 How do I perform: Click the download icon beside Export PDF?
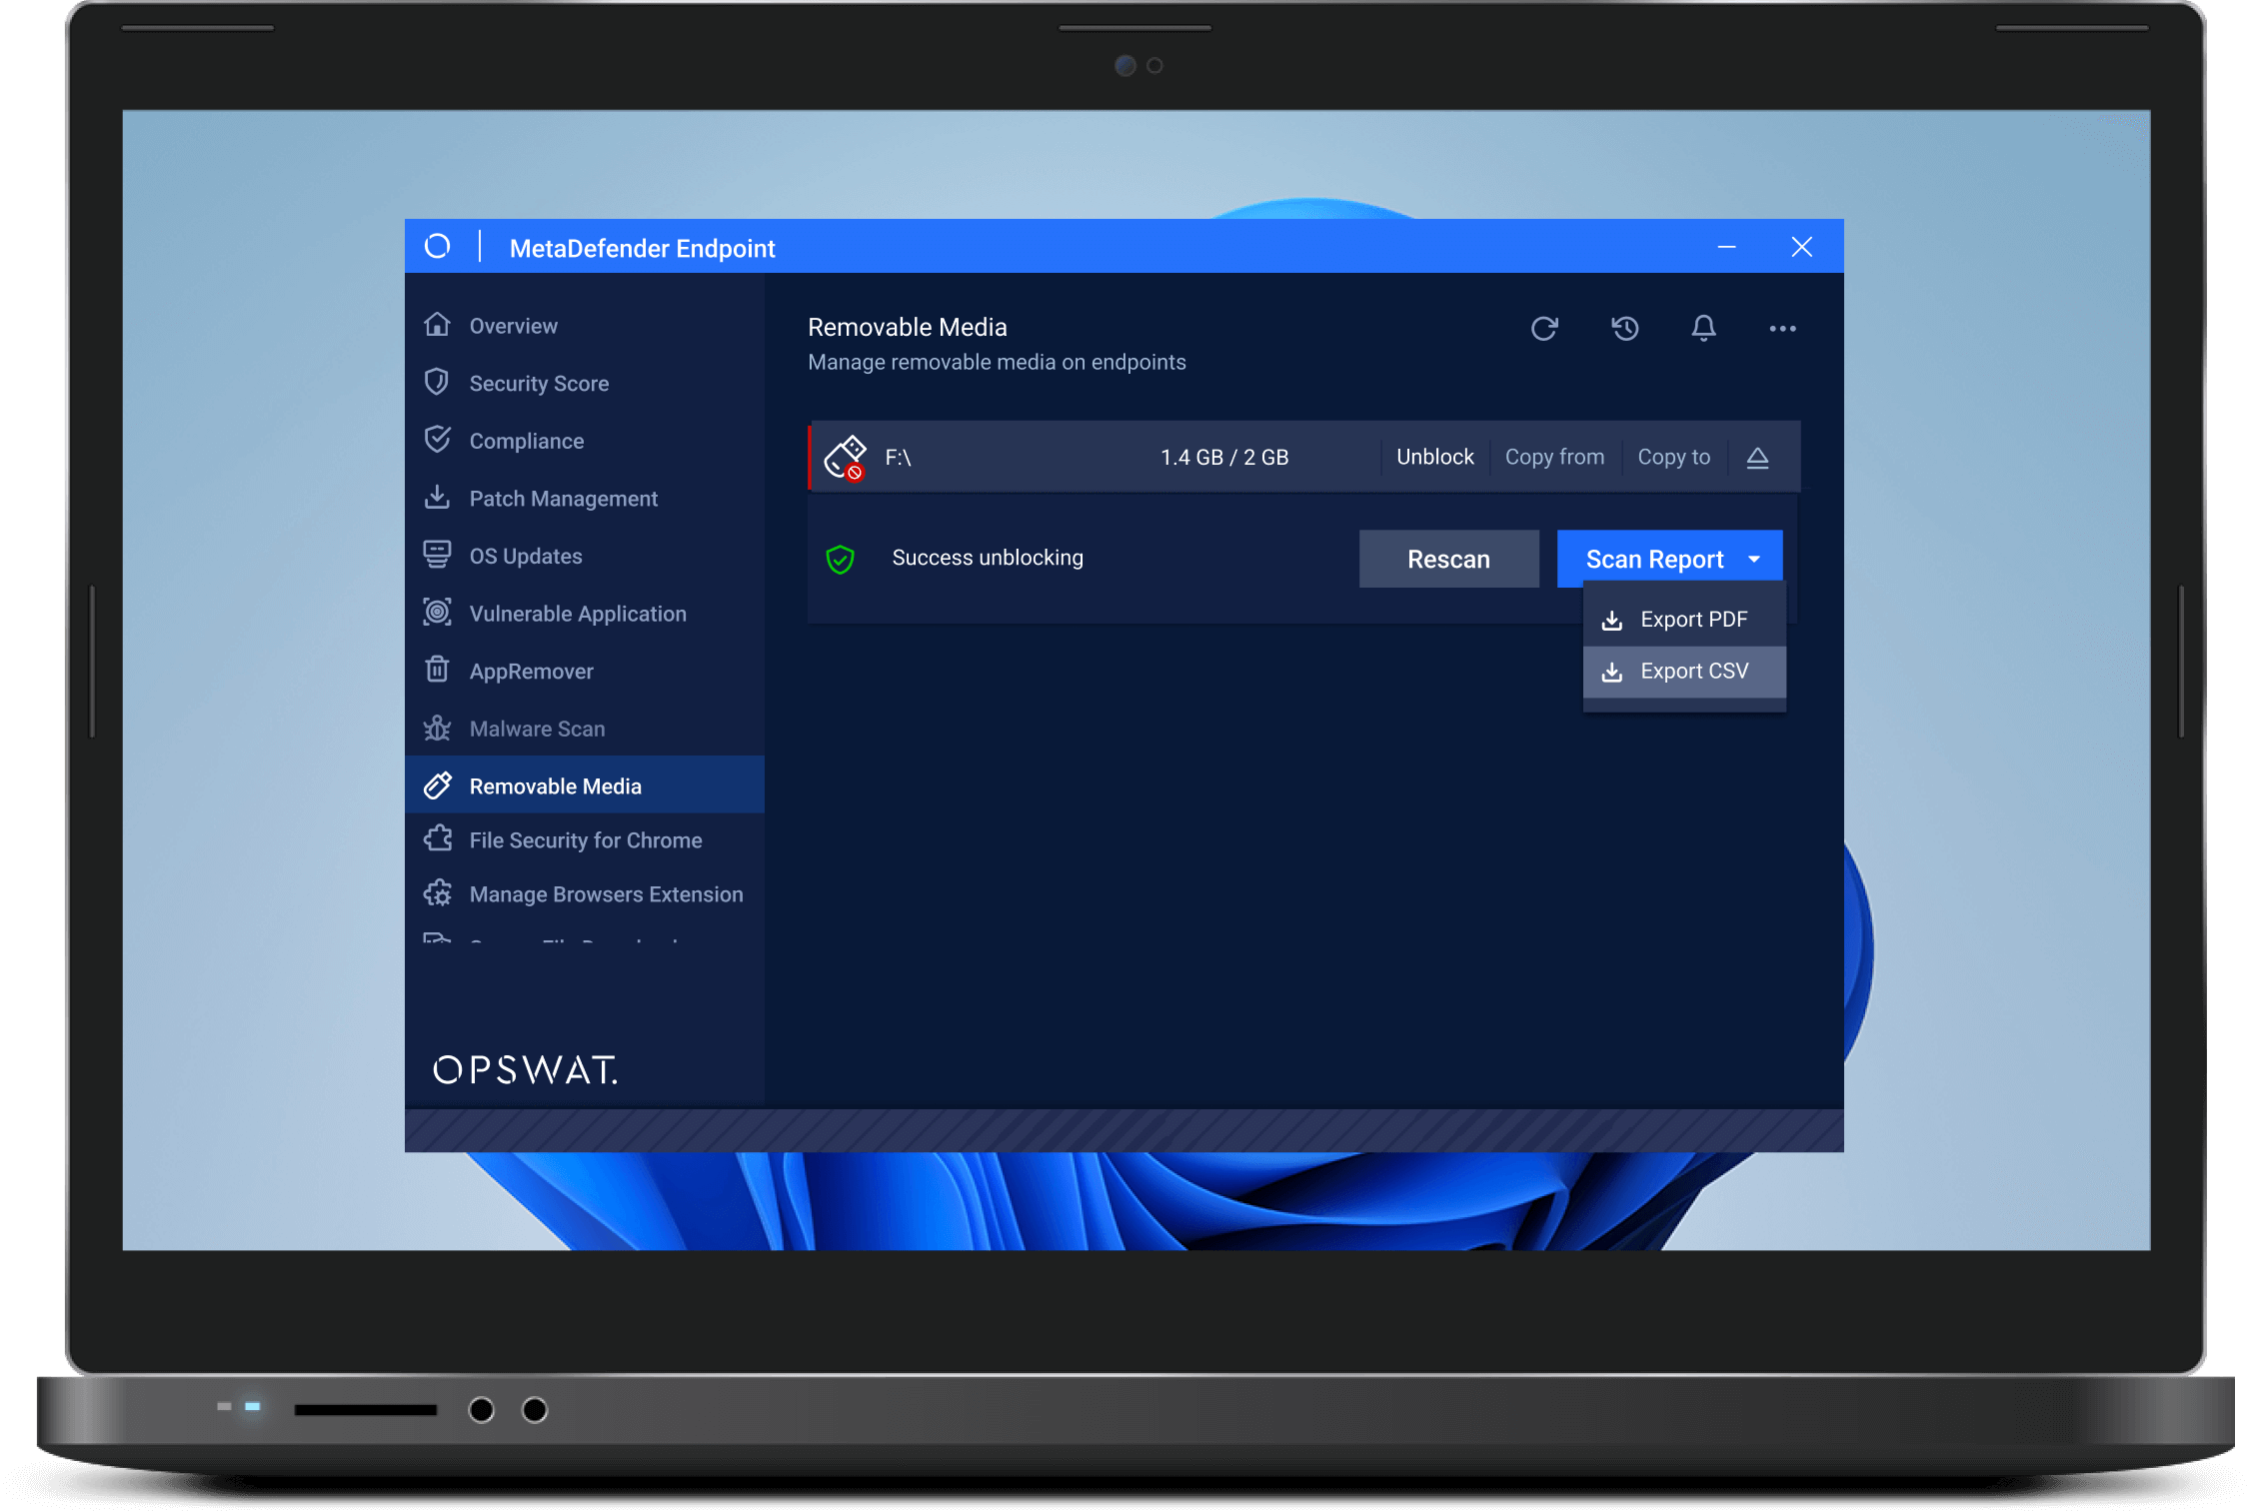coord(1611,621)
